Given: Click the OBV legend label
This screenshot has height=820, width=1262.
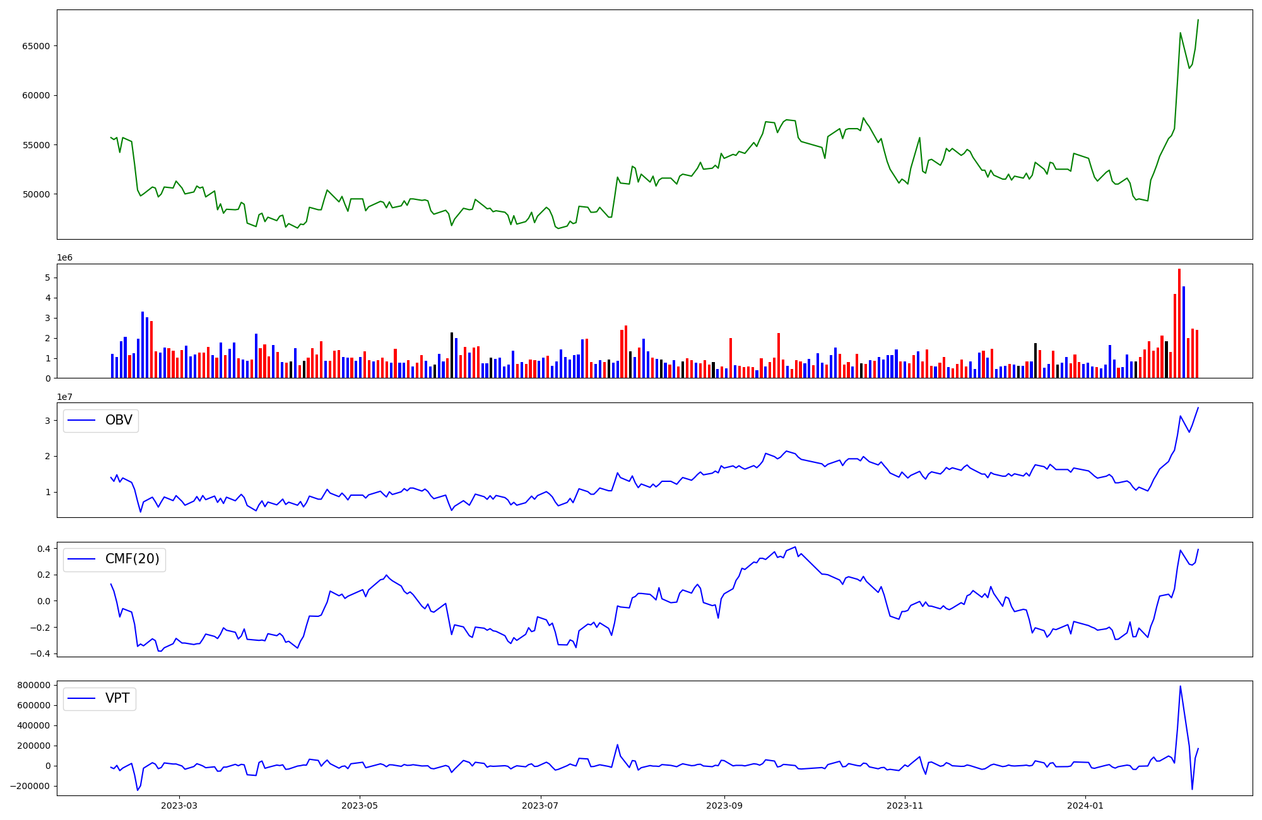Looking at the screenshot, I should pyautogui.click(x=119, y=420).
